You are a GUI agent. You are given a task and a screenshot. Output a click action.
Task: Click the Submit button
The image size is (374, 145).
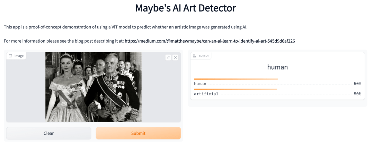(138, 133)
